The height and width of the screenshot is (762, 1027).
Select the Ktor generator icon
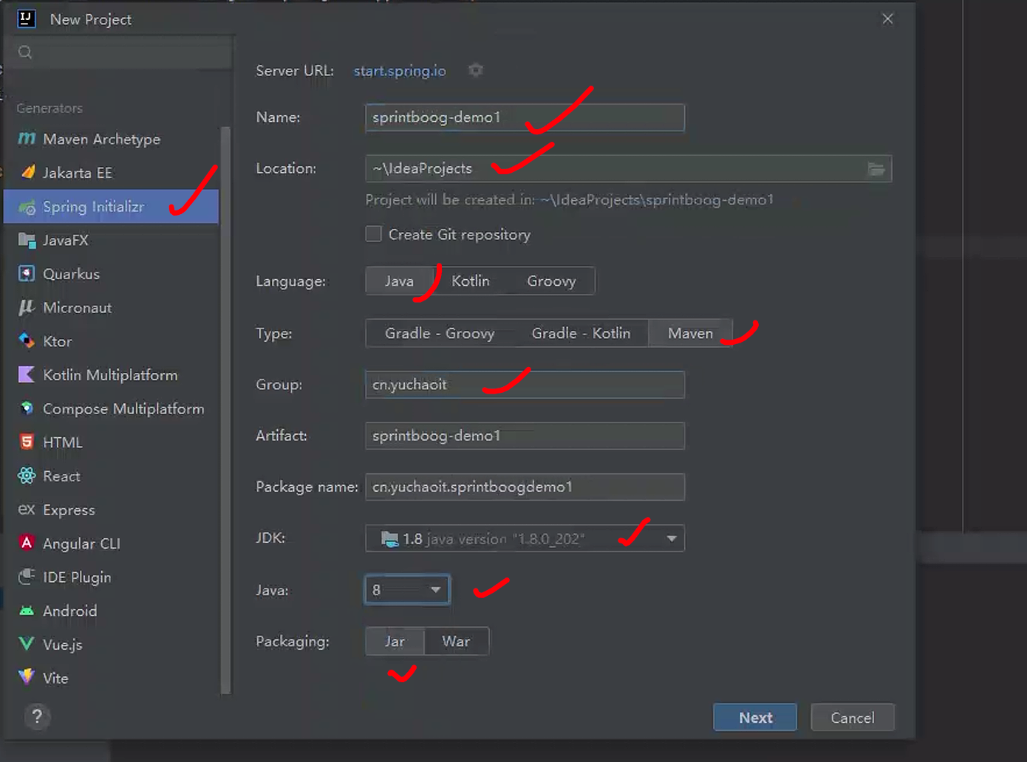point(27,341)
